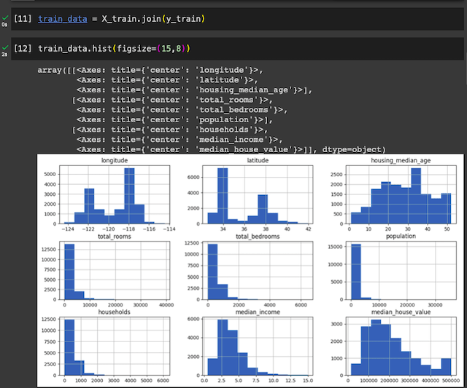Click the total_bedrooms histogram title
This screenshot has width=467, height=388.
click(258, 237)
